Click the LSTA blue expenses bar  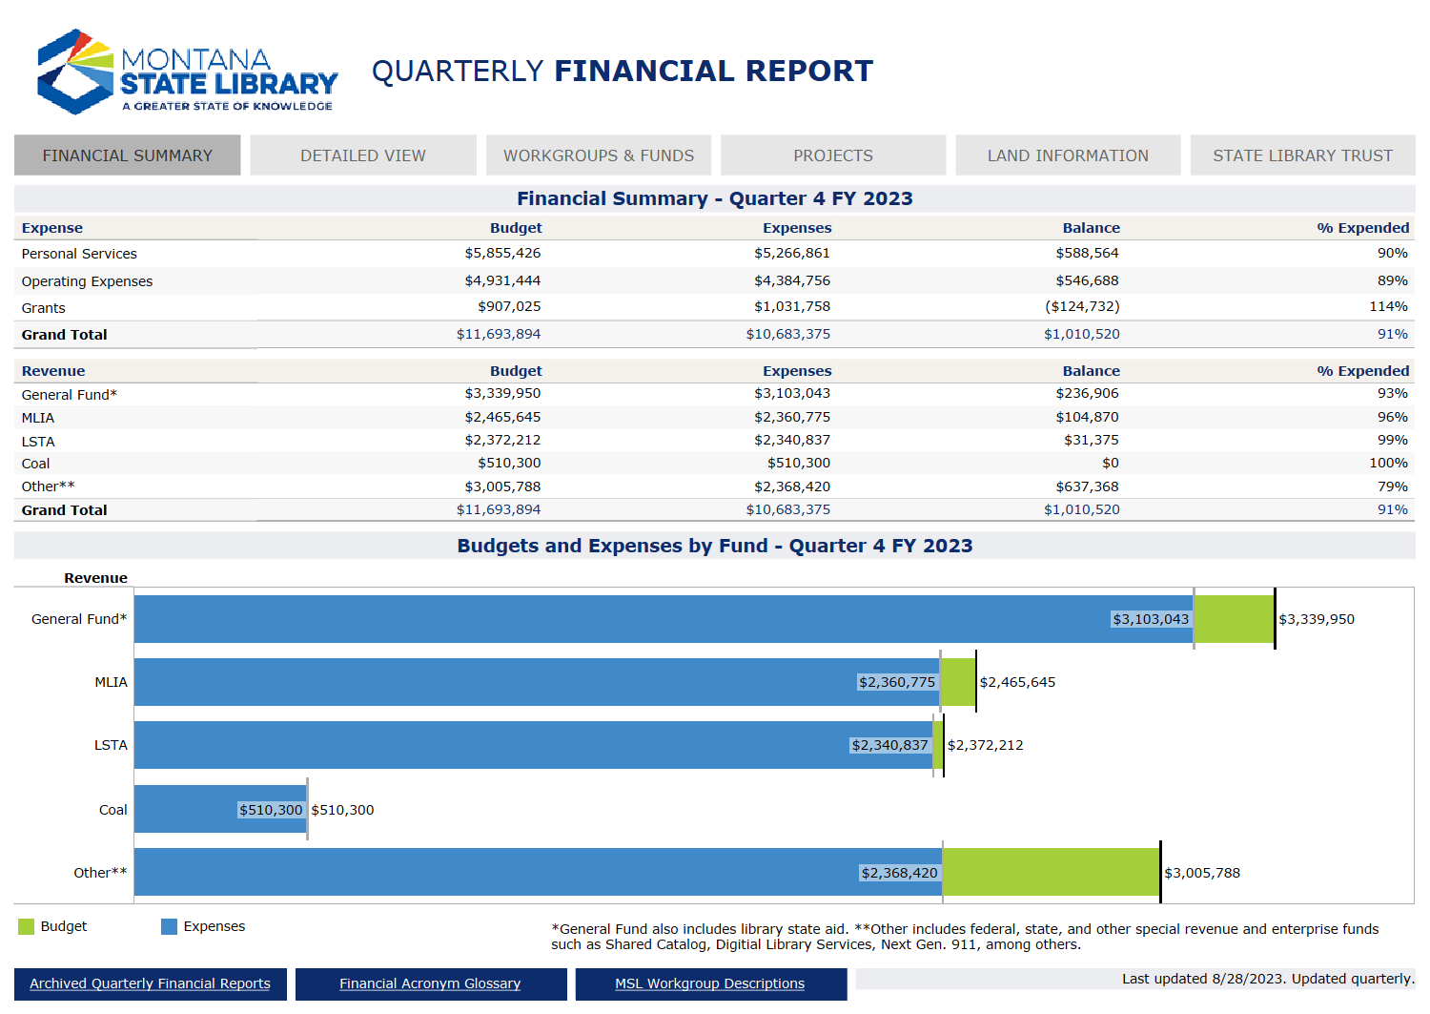(x=496, y=745)
